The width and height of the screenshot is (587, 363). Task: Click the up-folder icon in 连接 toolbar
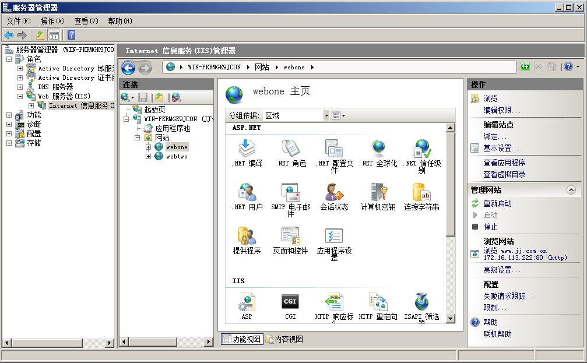159,98
